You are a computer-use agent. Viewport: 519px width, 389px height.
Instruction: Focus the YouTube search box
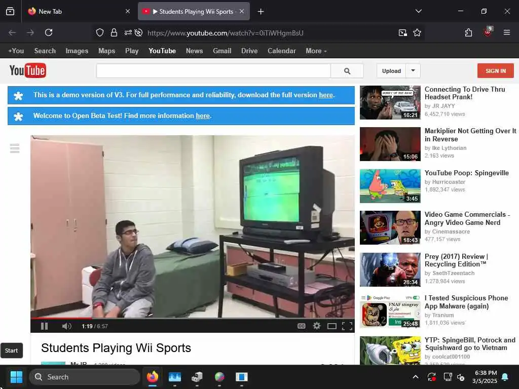click(213, 71)
